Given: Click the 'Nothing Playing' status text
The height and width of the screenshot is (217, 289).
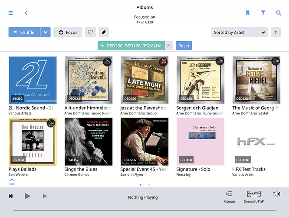Looking at the screenshot, I should pos(143,197).
